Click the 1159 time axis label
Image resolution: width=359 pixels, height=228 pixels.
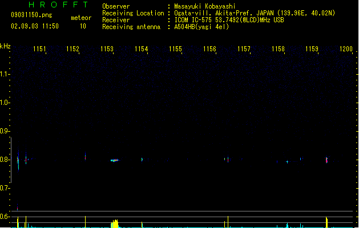click(312, 49)
